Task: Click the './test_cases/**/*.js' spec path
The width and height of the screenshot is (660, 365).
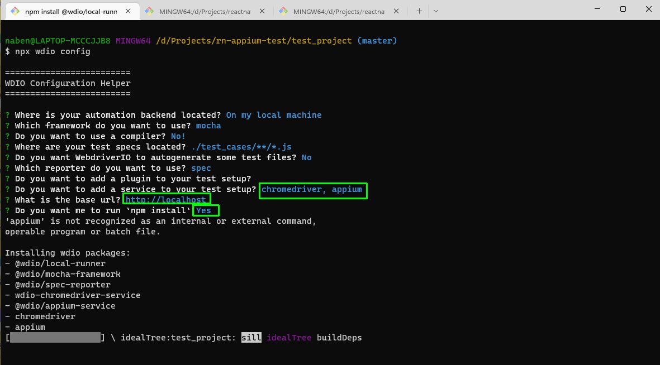Action: click(x=241, y=147)
